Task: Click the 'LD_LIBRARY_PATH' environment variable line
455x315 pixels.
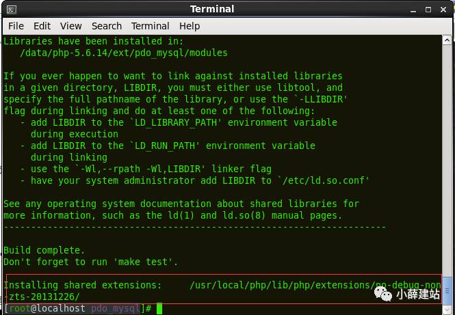Action: 179,122
